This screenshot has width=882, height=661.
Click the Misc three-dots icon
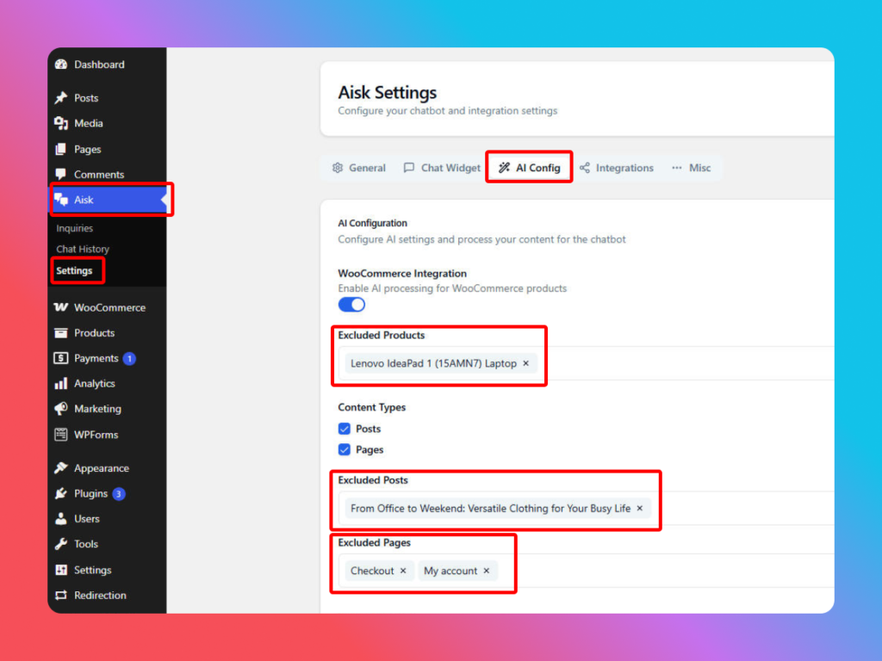(677, 168)
